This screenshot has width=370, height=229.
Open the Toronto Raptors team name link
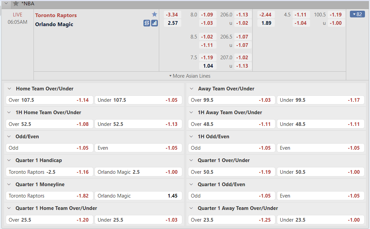[56, 15]
